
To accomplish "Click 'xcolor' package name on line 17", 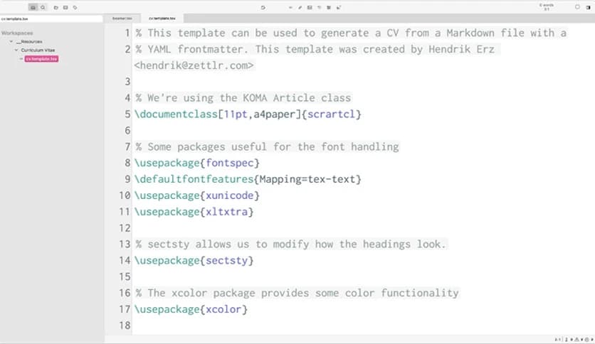I will pyautogui.click(x=223, y=309).
